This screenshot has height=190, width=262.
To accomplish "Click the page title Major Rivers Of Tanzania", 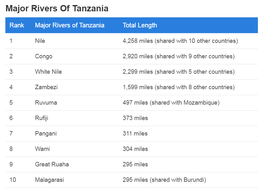I will pos(57,8).
